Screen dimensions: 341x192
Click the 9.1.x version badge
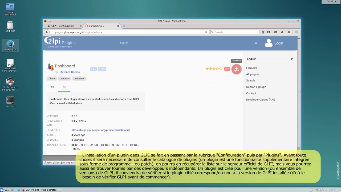(93, 69)
